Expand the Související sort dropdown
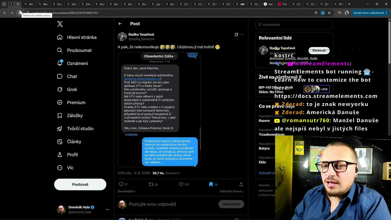The image size is (391, 220). click(127, 191)
